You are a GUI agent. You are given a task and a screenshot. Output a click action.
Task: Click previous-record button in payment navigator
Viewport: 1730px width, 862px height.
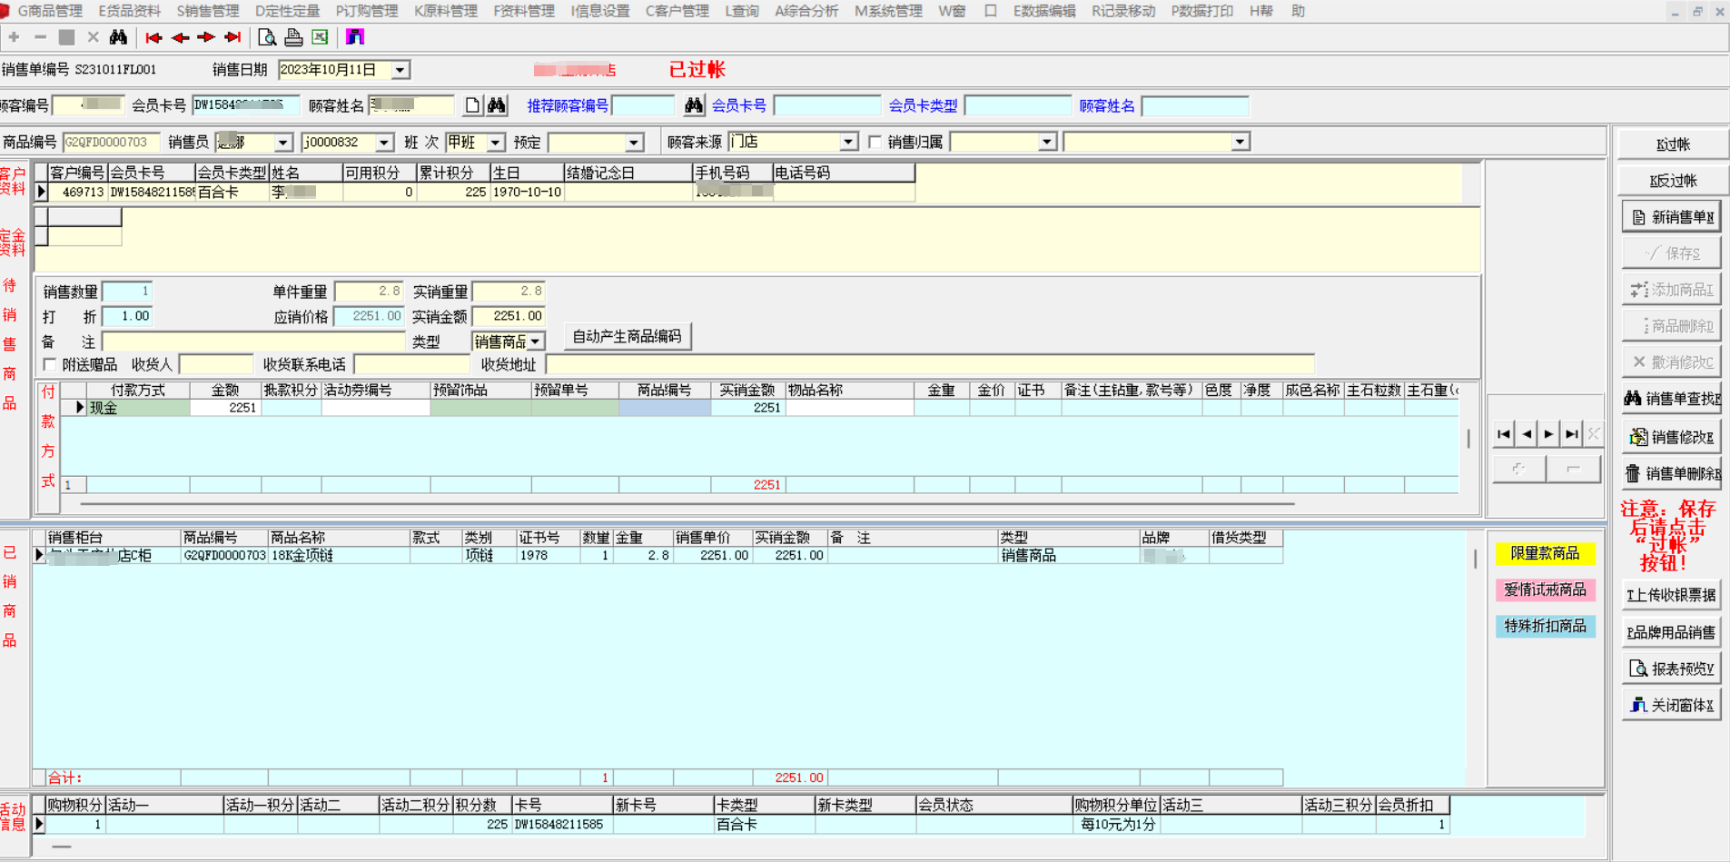point(1527,434)
